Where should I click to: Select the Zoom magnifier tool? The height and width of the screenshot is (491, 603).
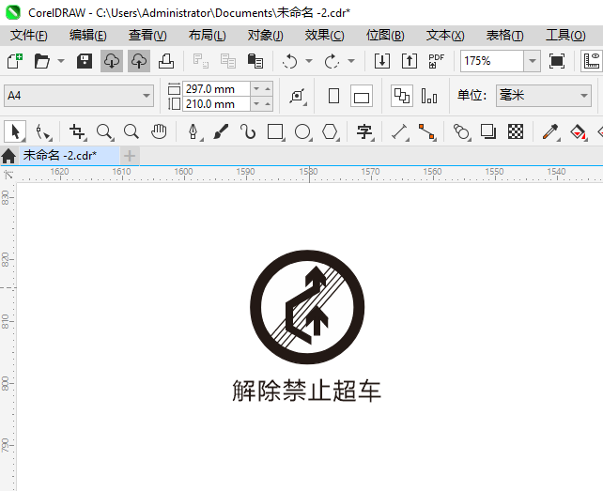point(104,131)
